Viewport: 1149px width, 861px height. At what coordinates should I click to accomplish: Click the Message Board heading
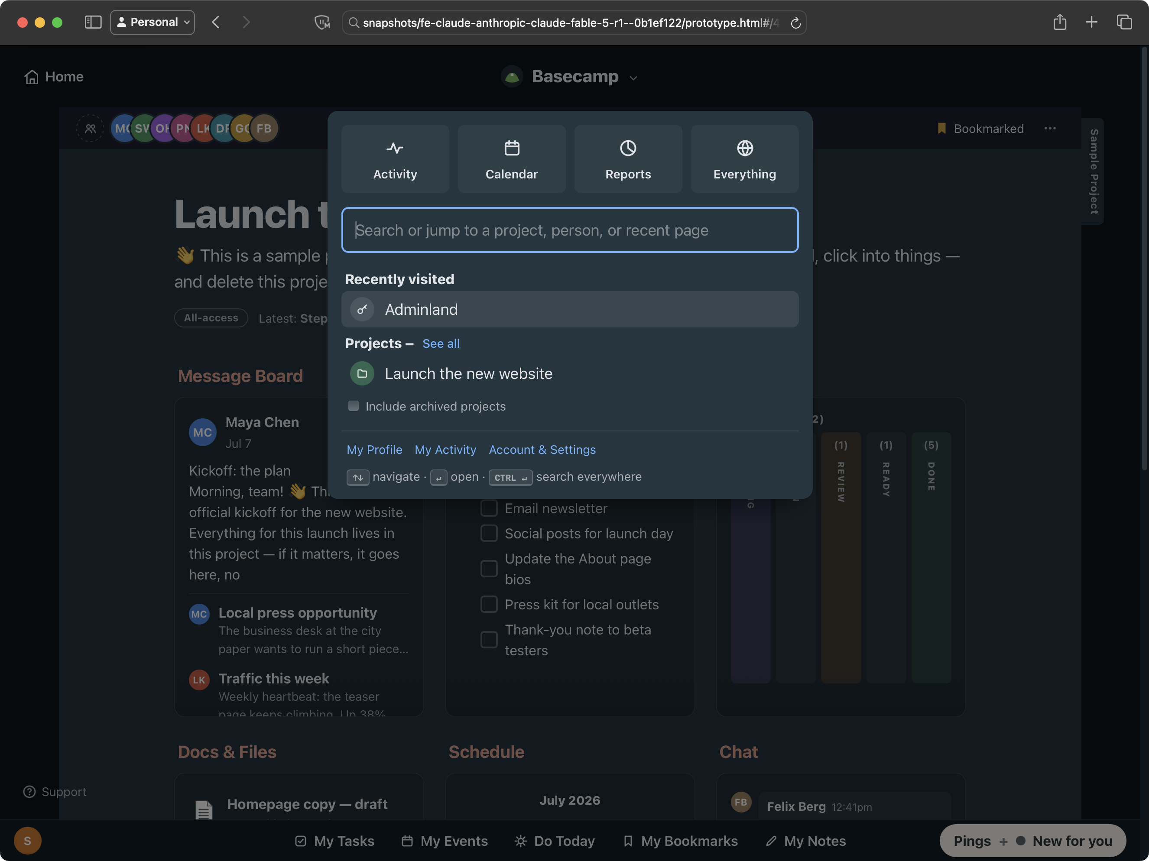tap(240, 375)
